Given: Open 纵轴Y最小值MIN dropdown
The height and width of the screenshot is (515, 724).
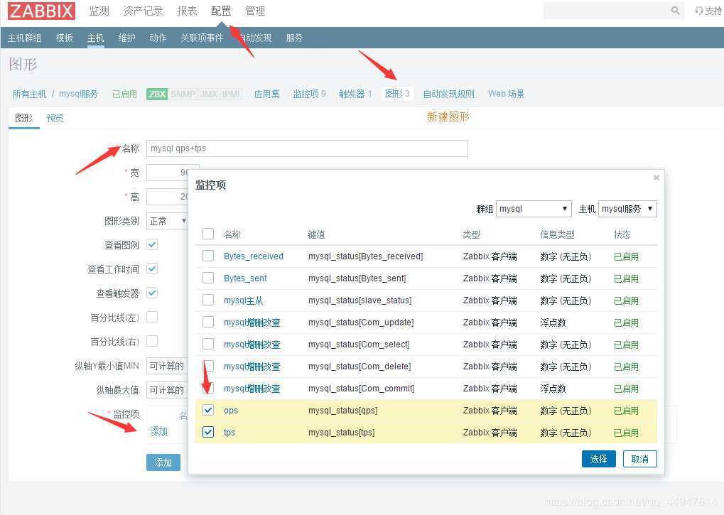Looking at the screenshot, I should pos(167,366).
